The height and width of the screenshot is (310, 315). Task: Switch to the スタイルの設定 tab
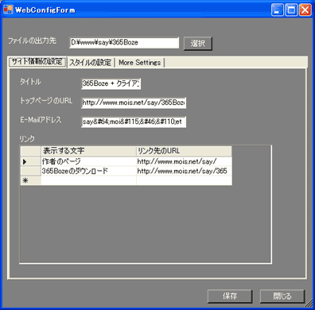(x=91, y=63)
